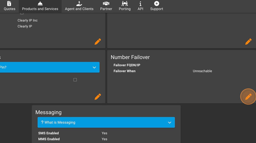
Task: Expand the Pin? help bar chevron
Action: [94, 68]
